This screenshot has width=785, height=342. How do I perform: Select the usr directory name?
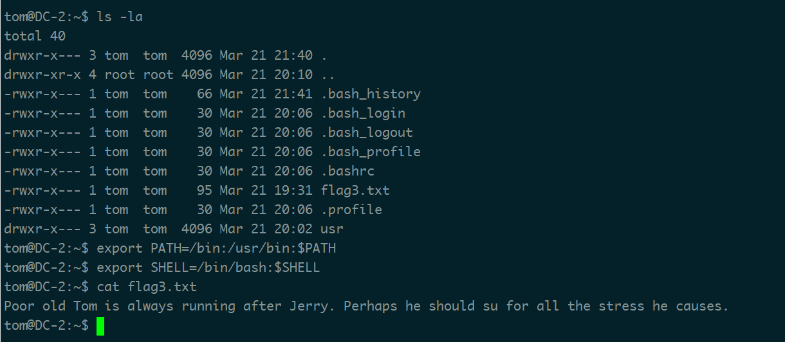pyautogui.click(x=332, y=229)
